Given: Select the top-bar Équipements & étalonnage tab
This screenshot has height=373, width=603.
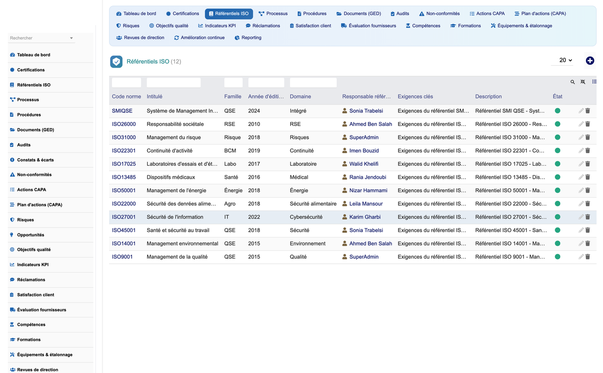Looking at the screenshot, I should point(521,26).
